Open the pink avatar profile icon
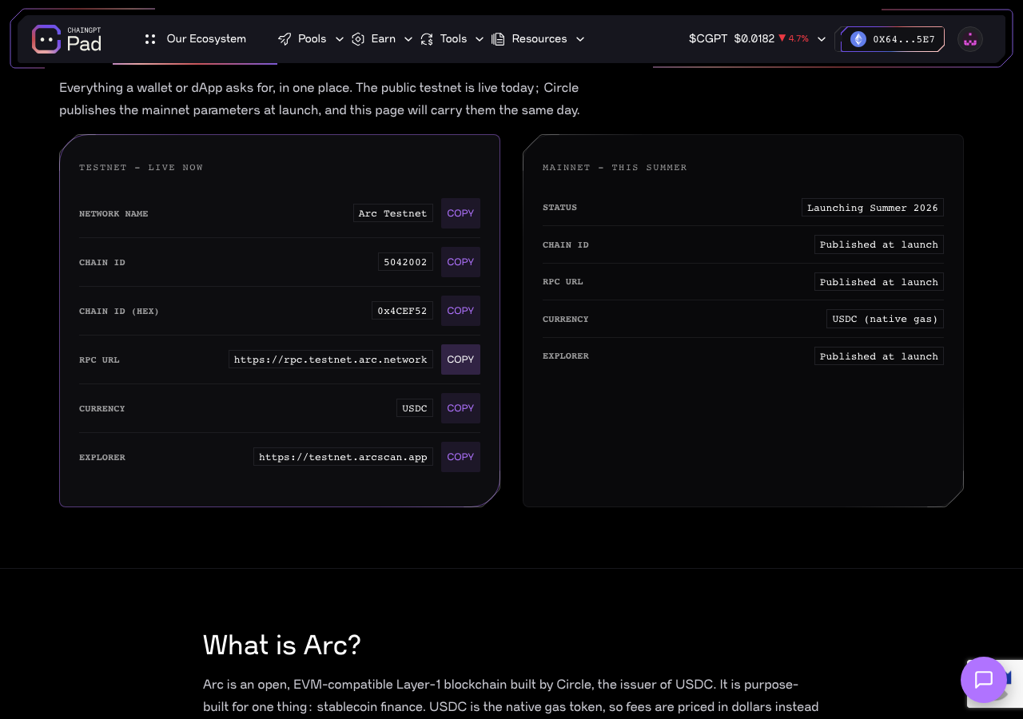The width and height of the screenshot is (1023, 719). pos(970,39)
